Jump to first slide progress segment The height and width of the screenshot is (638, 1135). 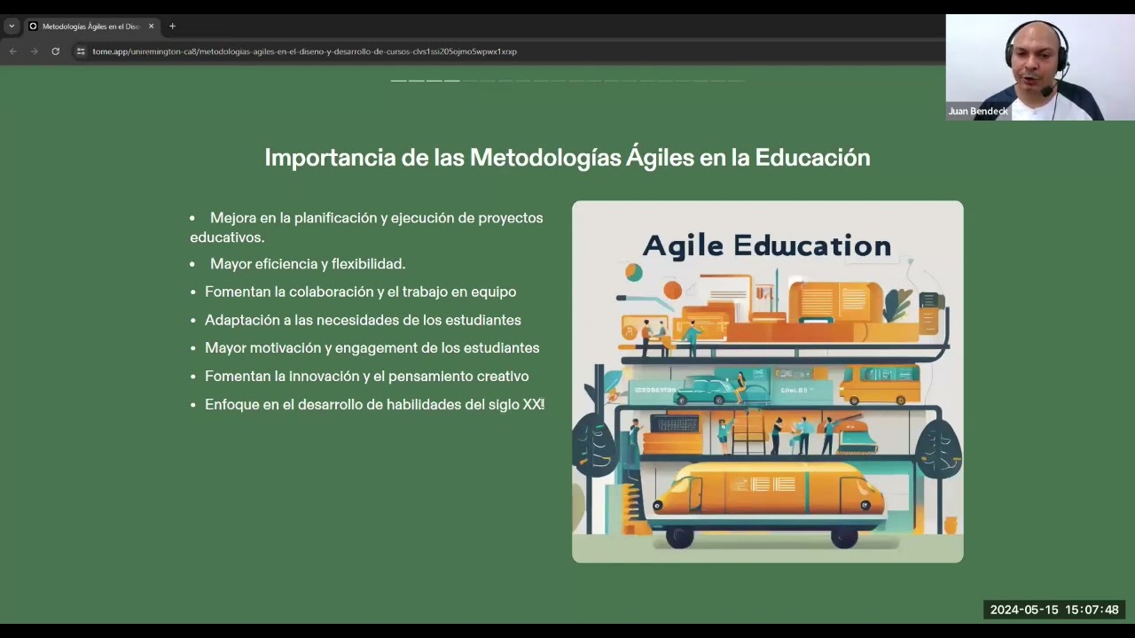[398, 81]
